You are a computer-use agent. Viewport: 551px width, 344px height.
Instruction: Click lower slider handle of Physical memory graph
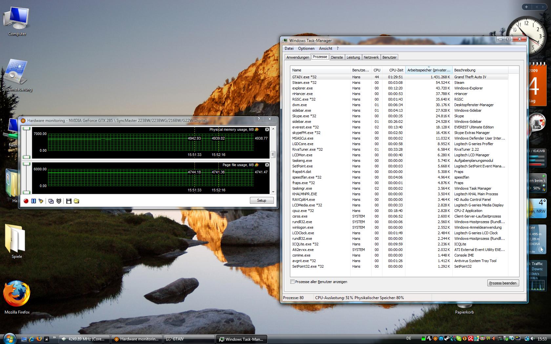point(27,157)
